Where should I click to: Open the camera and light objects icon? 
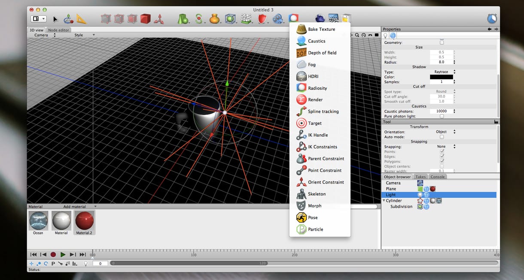tap(278, 19)
